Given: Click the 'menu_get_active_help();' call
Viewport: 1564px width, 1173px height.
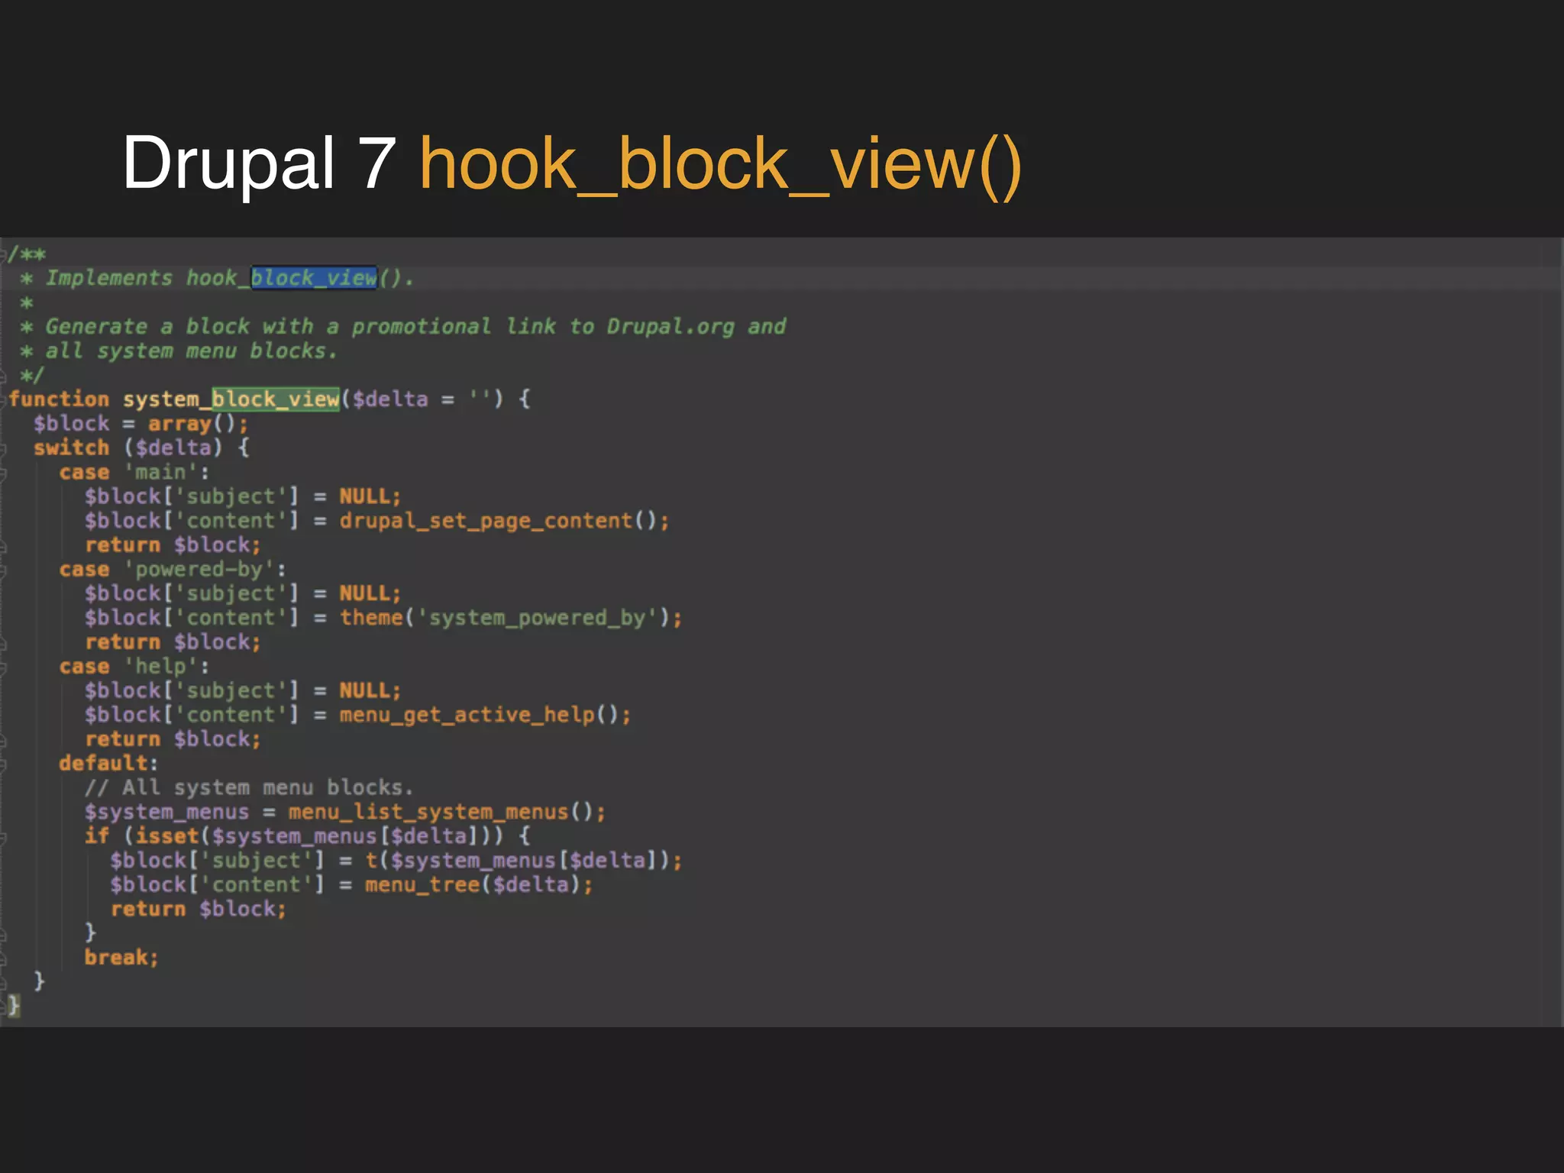Looking at the screenshot, I should tap(485, 715).
